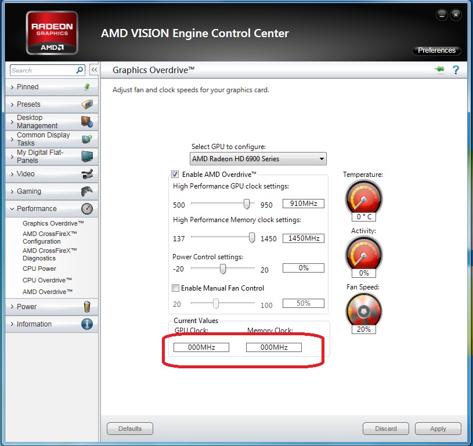This screenshot has width=473, height=446.
Task: Click the GPU clock slider handle
Action: point(247,204)
